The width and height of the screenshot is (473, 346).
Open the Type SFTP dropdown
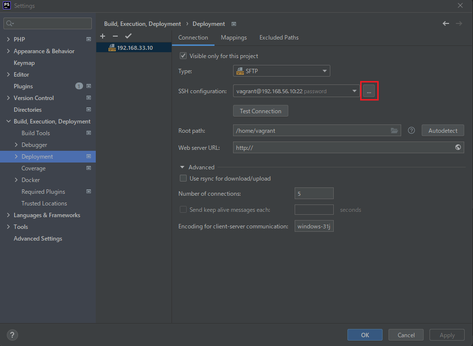(281, 71)
